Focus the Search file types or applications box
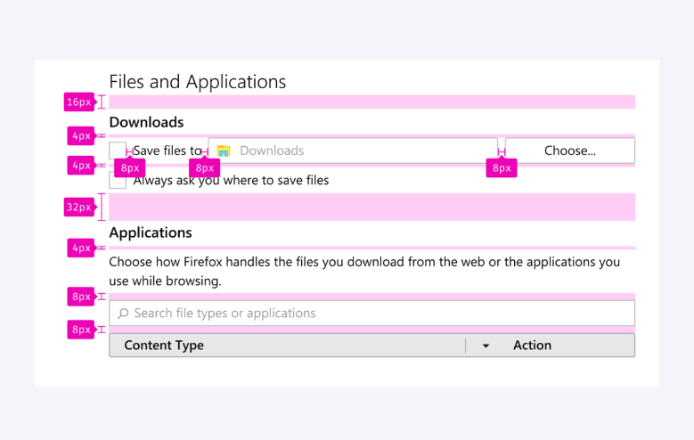694x440 pixels. click(374, 314)
